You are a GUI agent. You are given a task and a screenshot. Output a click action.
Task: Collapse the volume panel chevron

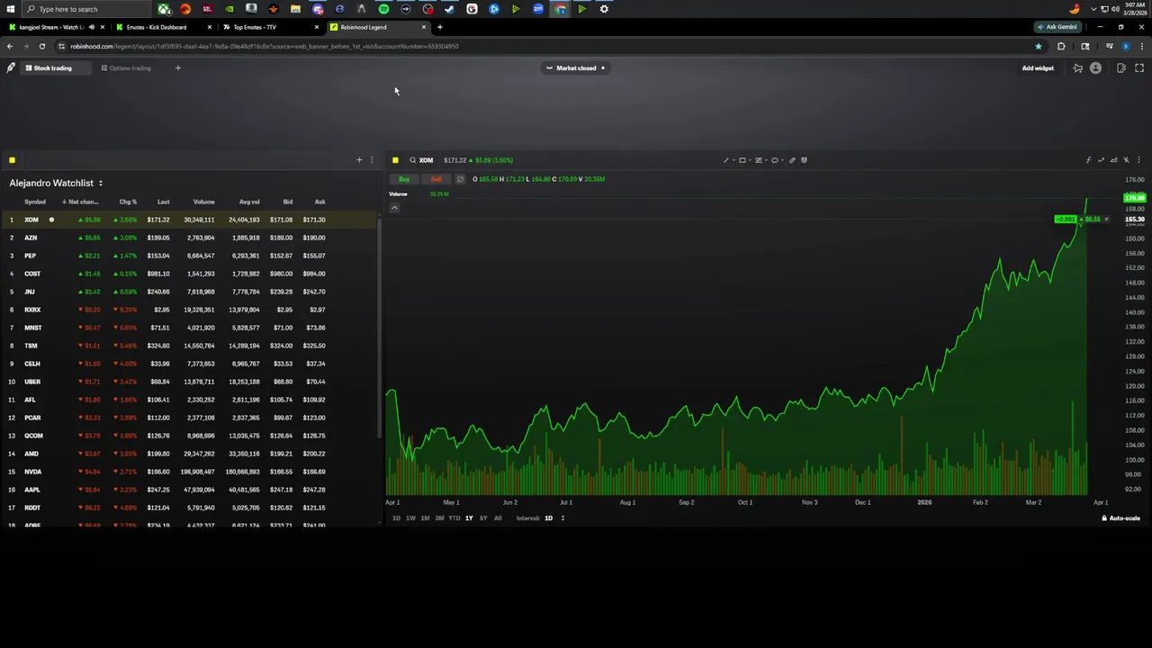click(394, 208)
